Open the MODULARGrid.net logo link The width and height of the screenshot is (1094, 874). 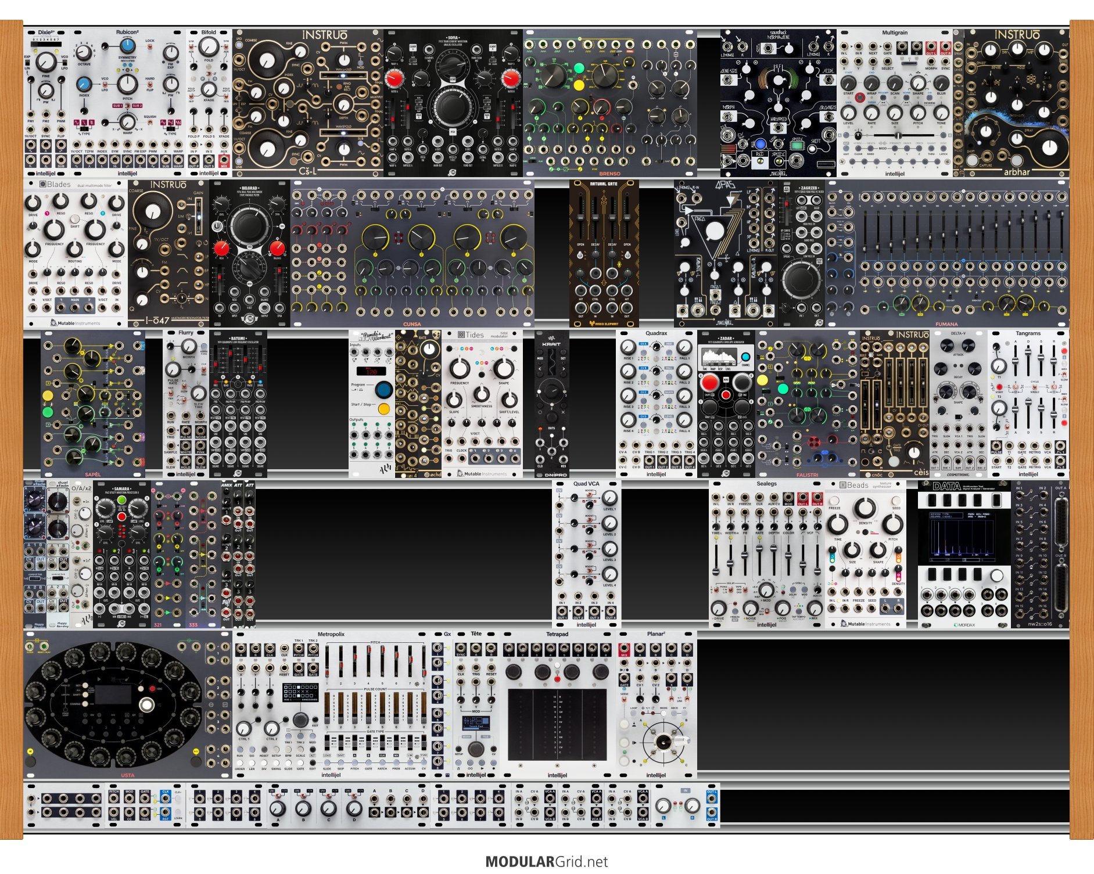547,862
